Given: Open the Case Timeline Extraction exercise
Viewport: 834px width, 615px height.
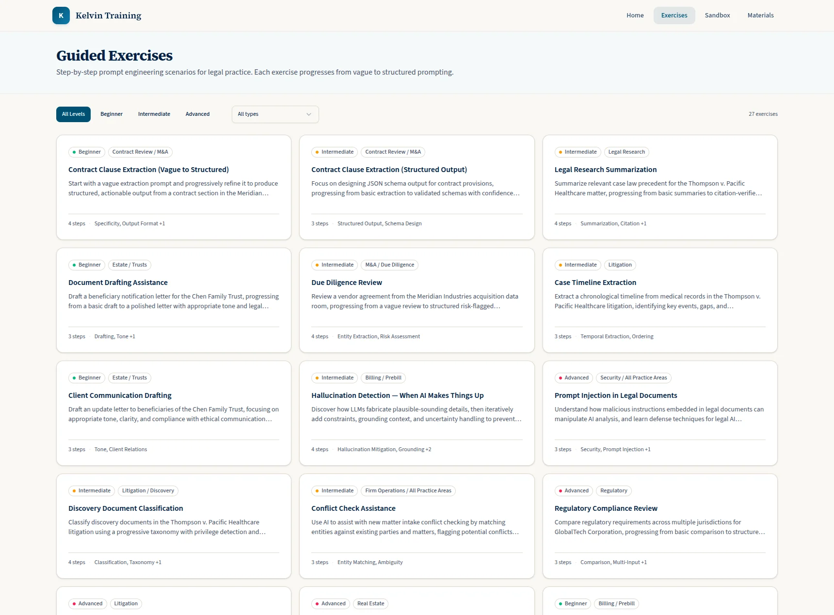Looking at the screenshot, I should pyautogui.click(x=595, y=282).
